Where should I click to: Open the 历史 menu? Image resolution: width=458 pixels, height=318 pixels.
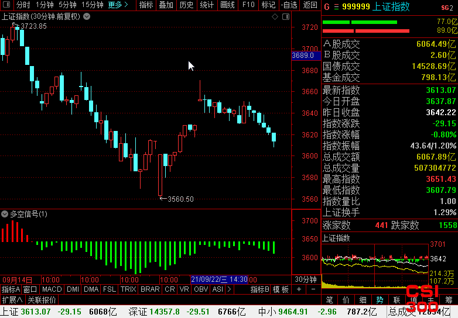187,5
